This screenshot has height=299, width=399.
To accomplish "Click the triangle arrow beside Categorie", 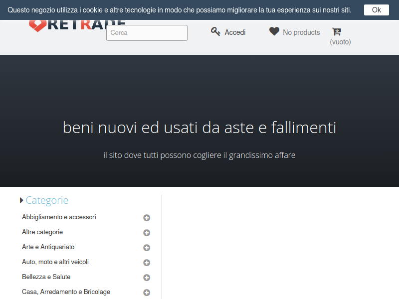I will click(21, 200).
